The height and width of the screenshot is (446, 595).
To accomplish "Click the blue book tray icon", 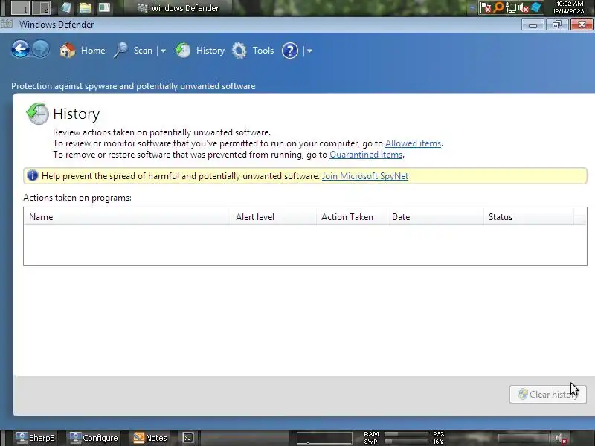I will pos(535,7).
